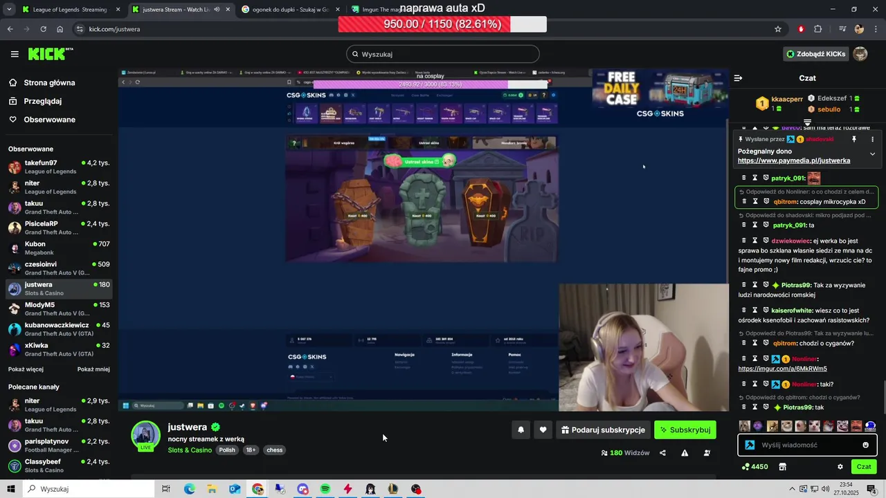Click the taskbar volume icon

tap(826, 489)
